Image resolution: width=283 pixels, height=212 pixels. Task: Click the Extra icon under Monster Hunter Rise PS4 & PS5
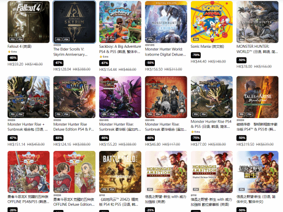[192, 132]
